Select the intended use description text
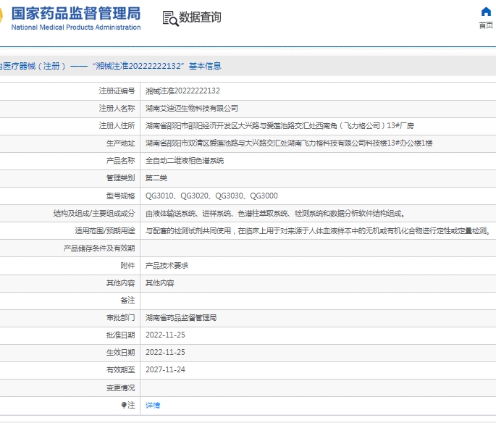The width and height of the screenshot is (496, 423). coord(318,231)
